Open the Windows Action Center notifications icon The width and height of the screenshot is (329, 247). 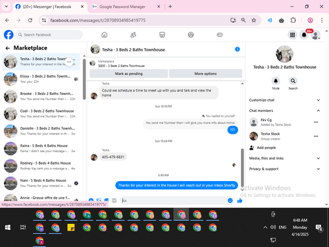[x=318, y=228]
